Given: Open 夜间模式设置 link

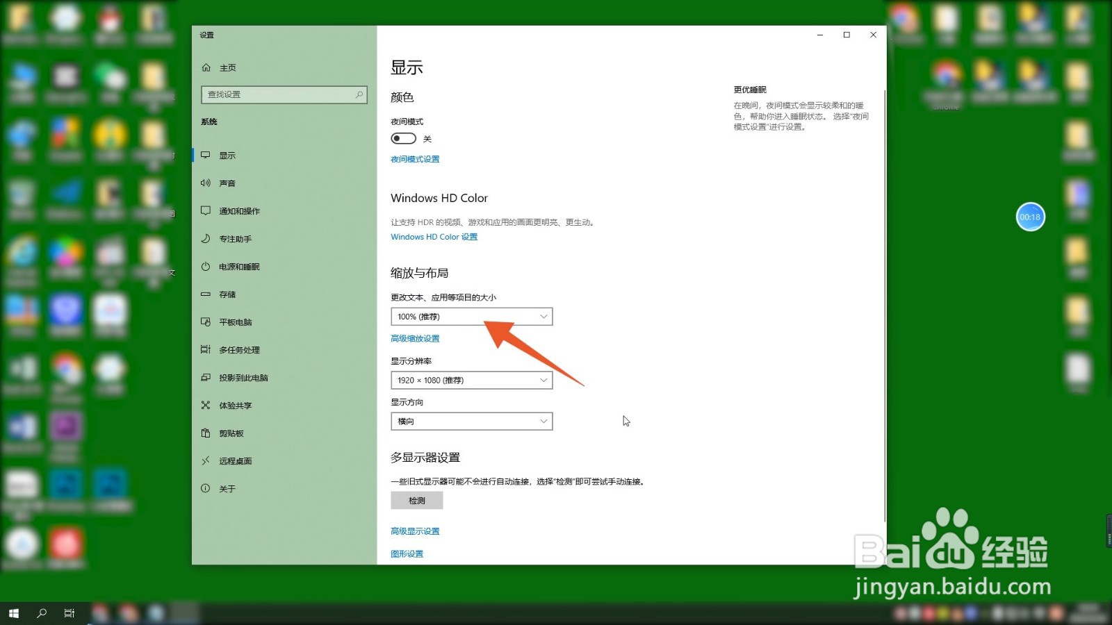Looking at the screenshot, I should tap(415, 159).
